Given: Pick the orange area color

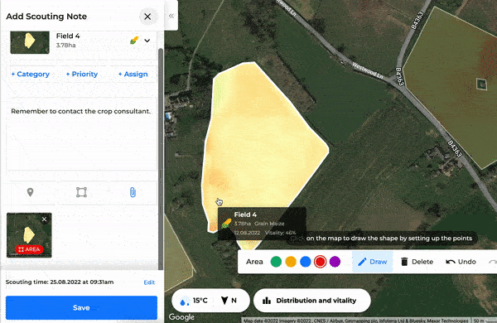Looking at the screenshot, I should click(291, 262).
